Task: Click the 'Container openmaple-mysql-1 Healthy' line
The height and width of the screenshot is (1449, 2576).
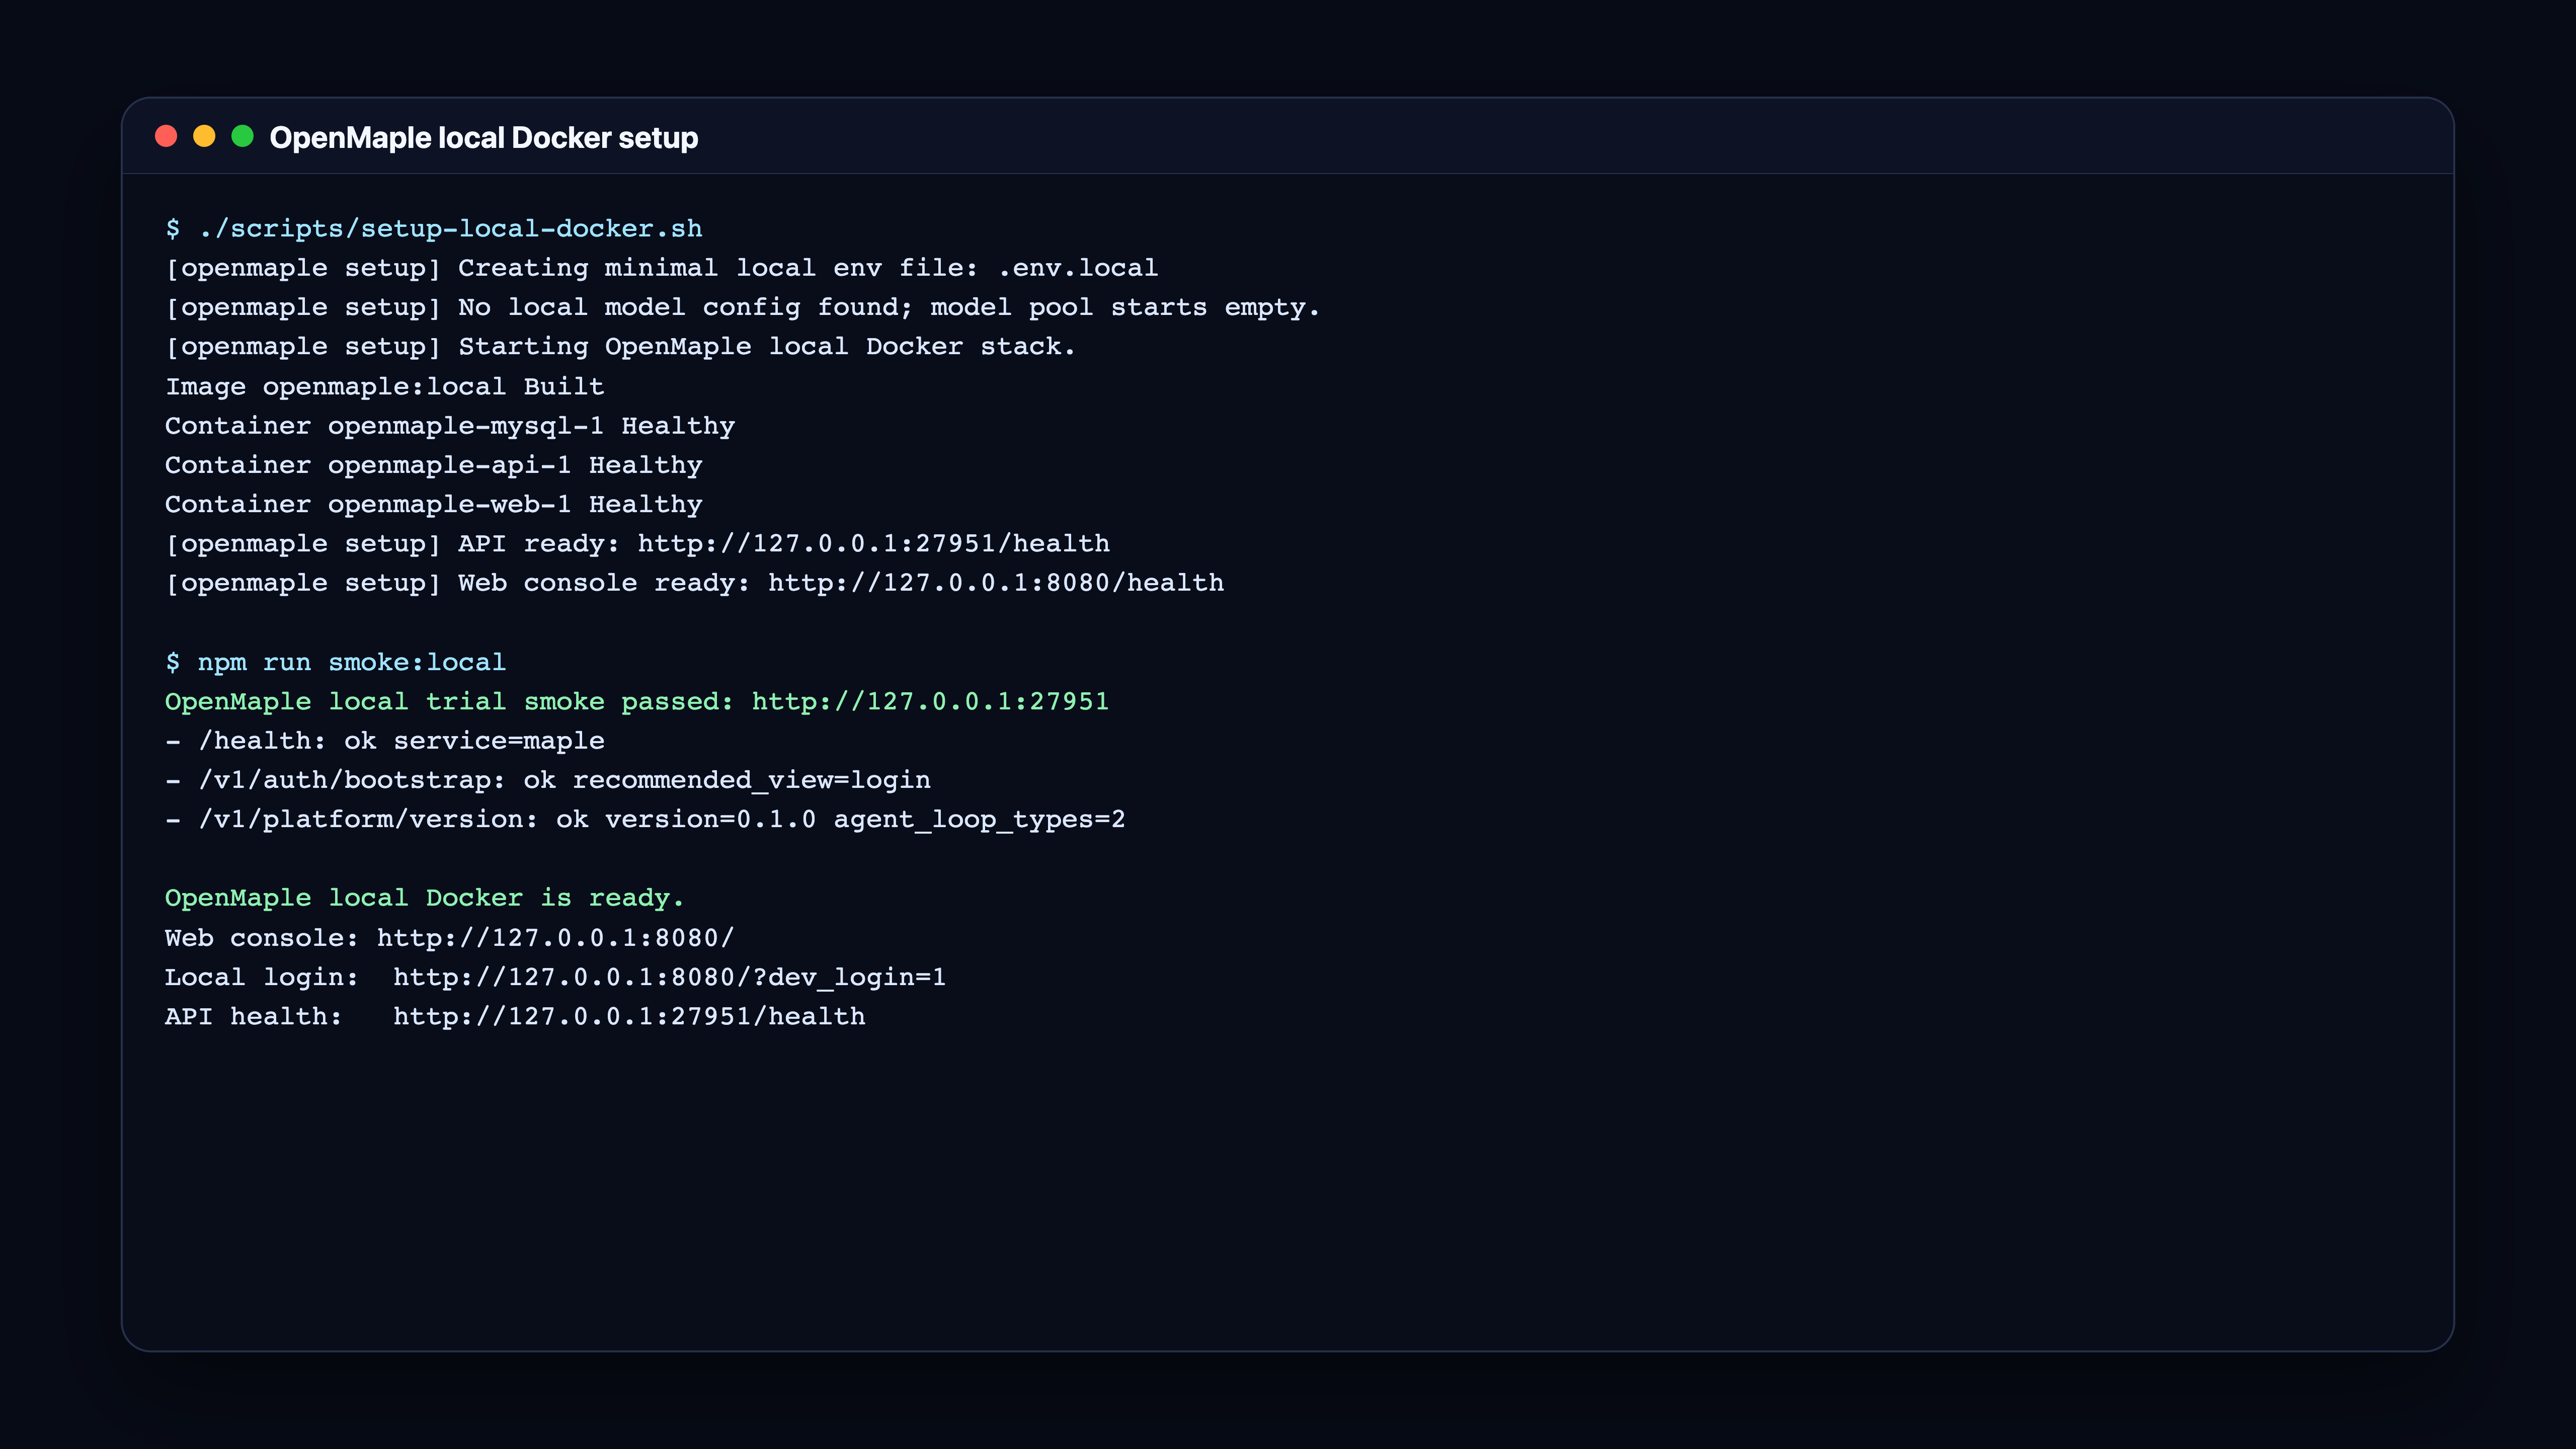Action: click(x=450, y=426)
